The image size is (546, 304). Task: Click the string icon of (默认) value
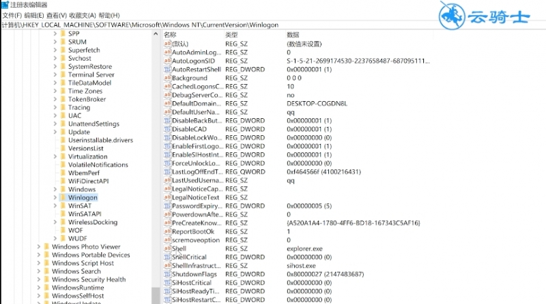[167, 44]
